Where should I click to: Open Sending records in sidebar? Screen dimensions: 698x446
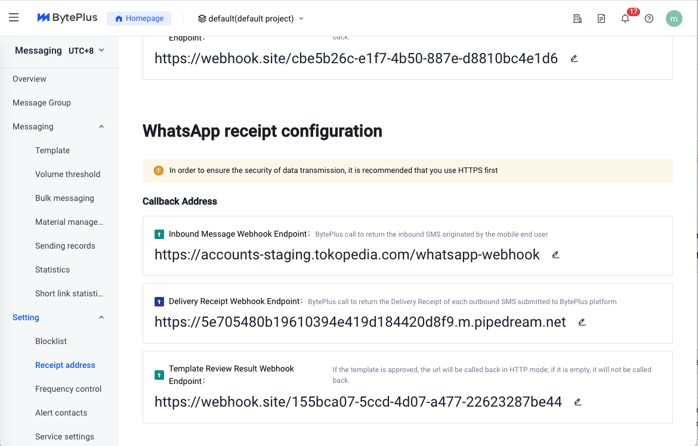coord(65,246)
